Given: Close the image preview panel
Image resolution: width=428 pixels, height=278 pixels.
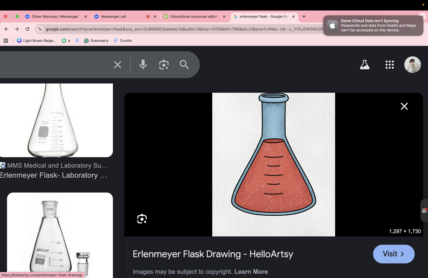Looking at the screenshot, I should coord(404,106).
